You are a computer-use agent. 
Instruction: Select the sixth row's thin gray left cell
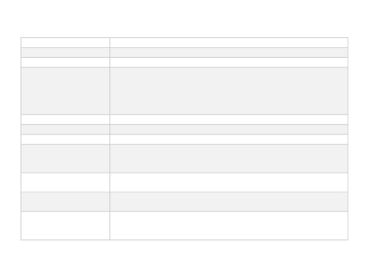tap(65, 129)
